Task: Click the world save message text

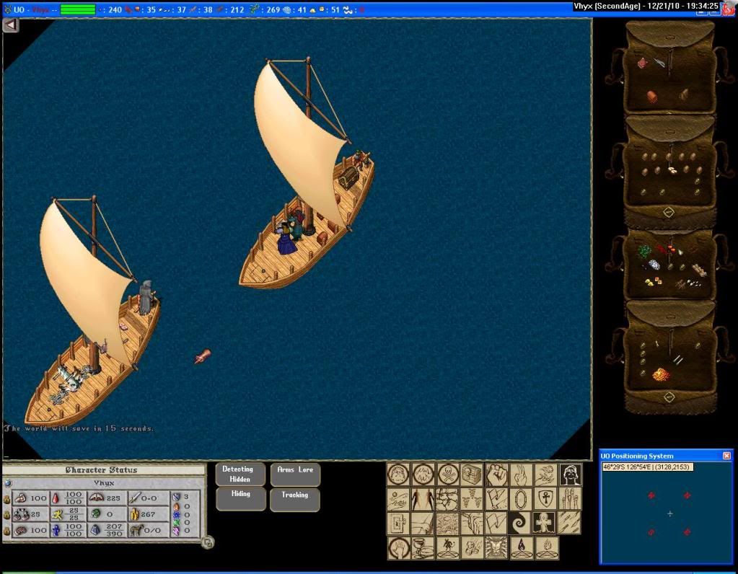Action: [x=79, y=428]
